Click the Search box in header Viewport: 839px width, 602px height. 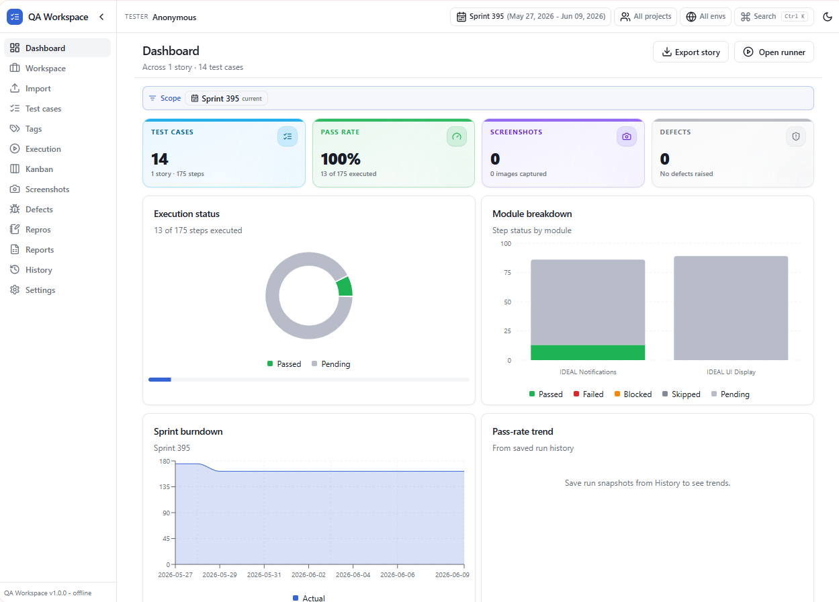774,17
